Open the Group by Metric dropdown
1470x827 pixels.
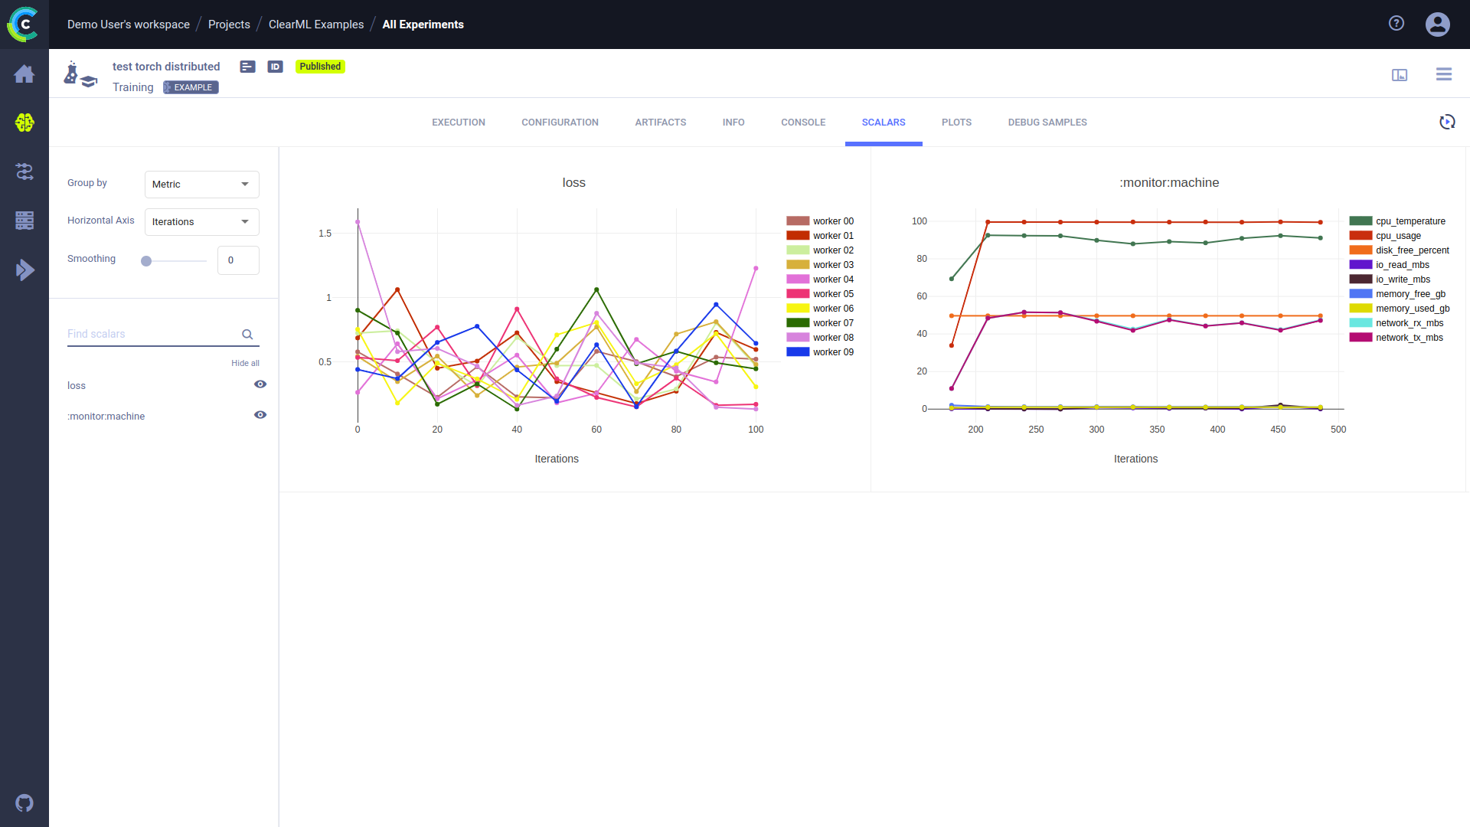pos(202,185)
